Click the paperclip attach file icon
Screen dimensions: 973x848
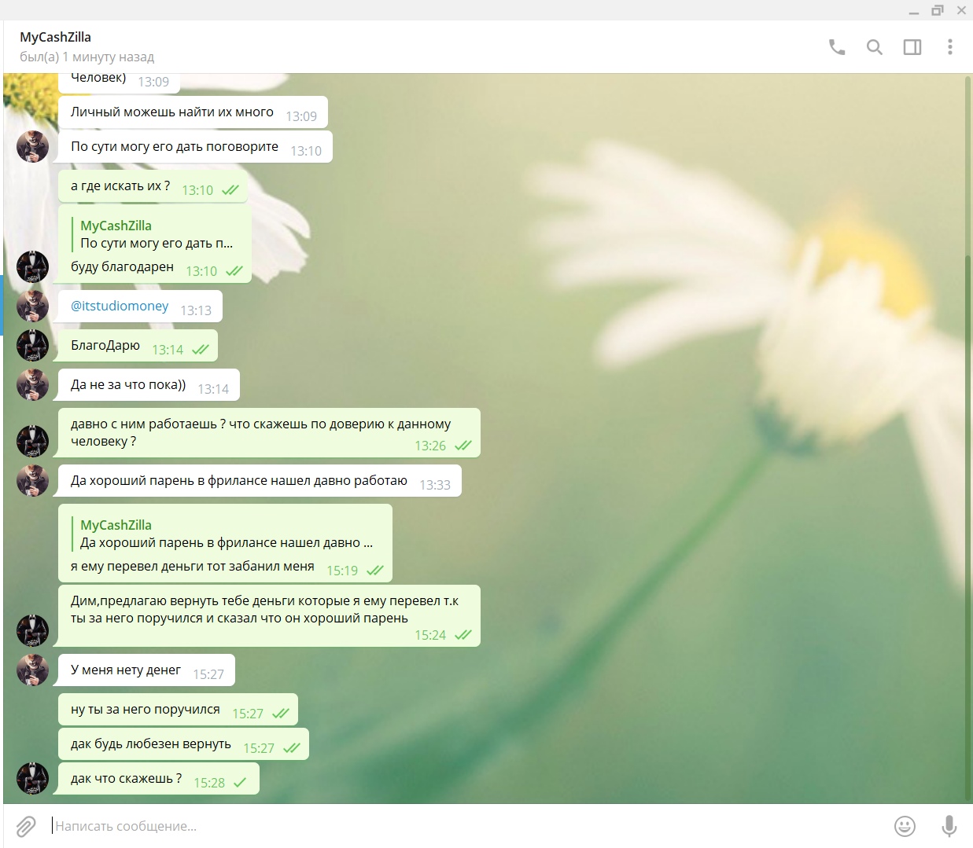(x=26, y=826)
